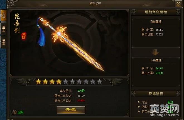Close the 神炉 window
This screenshot has height=120, width=184.
tap(178, 4)
